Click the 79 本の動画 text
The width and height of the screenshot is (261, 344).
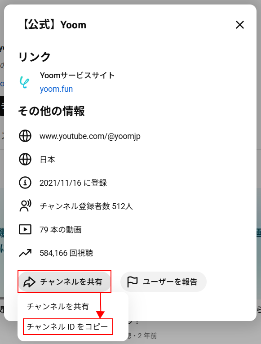pyautogui.click(x=61, y=230)
